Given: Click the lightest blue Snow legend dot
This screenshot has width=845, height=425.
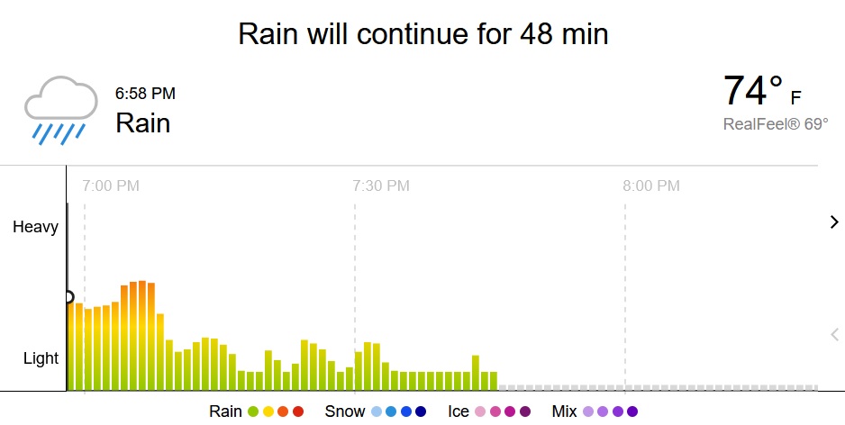Looking at the screenshot, I should pos(377,411).
